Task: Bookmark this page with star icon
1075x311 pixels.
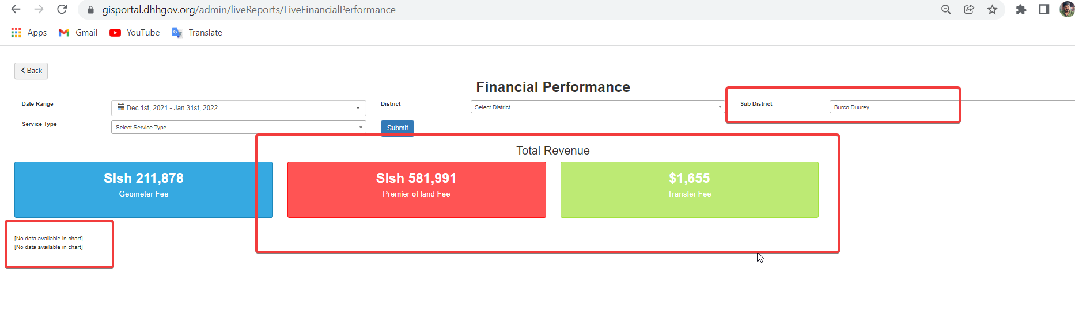Action: pyautogui.click(x=992, y=9)
